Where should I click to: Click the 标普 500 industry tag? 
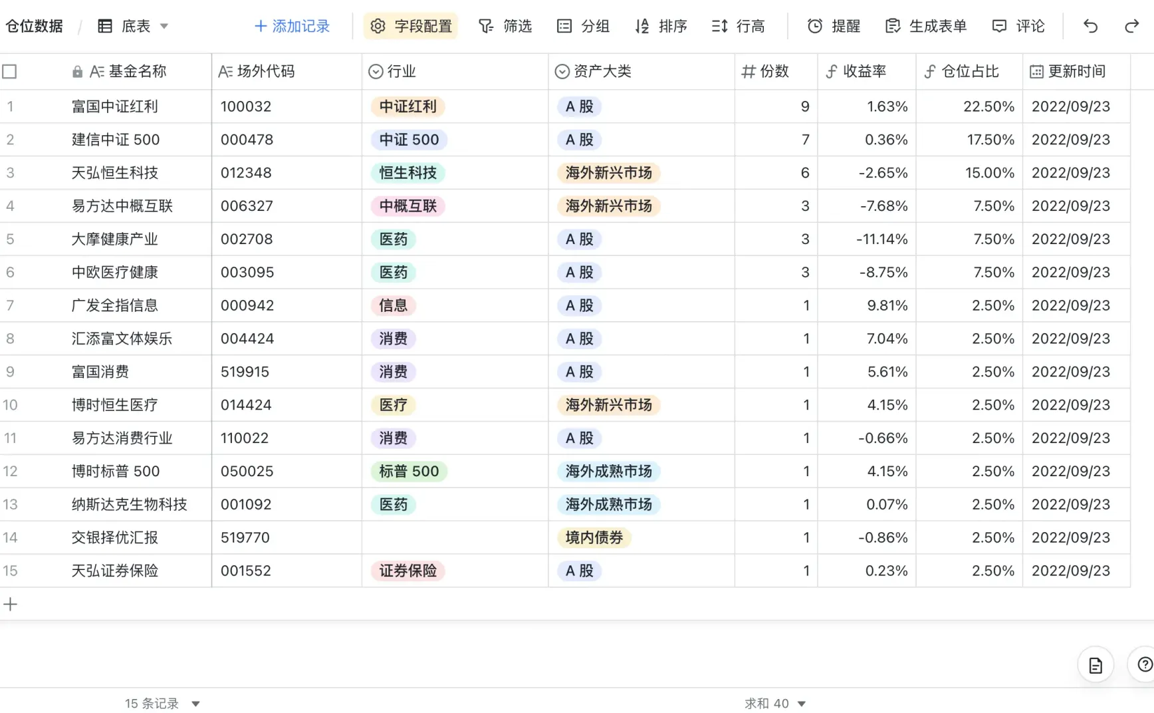pos(409,472)
